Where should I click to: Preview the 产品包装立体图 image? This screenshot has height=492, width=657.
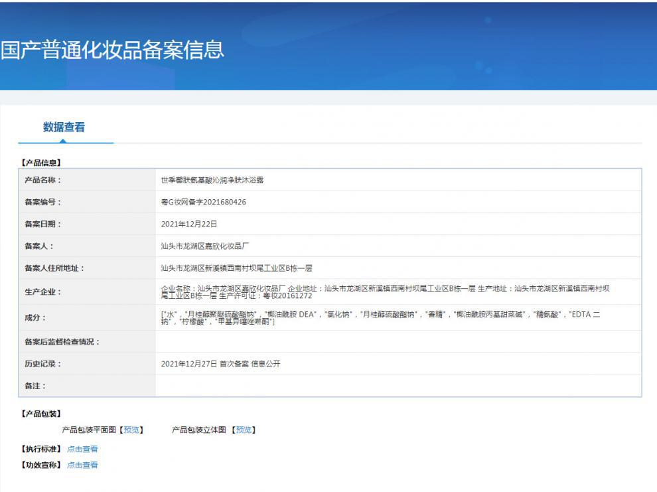click(244, 430)
